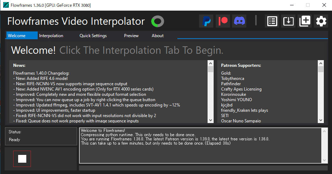Click 'Updated ffmpeg, includes SVT-AV1' line
This screenshot has height=174, width=332.
point(97,105)
